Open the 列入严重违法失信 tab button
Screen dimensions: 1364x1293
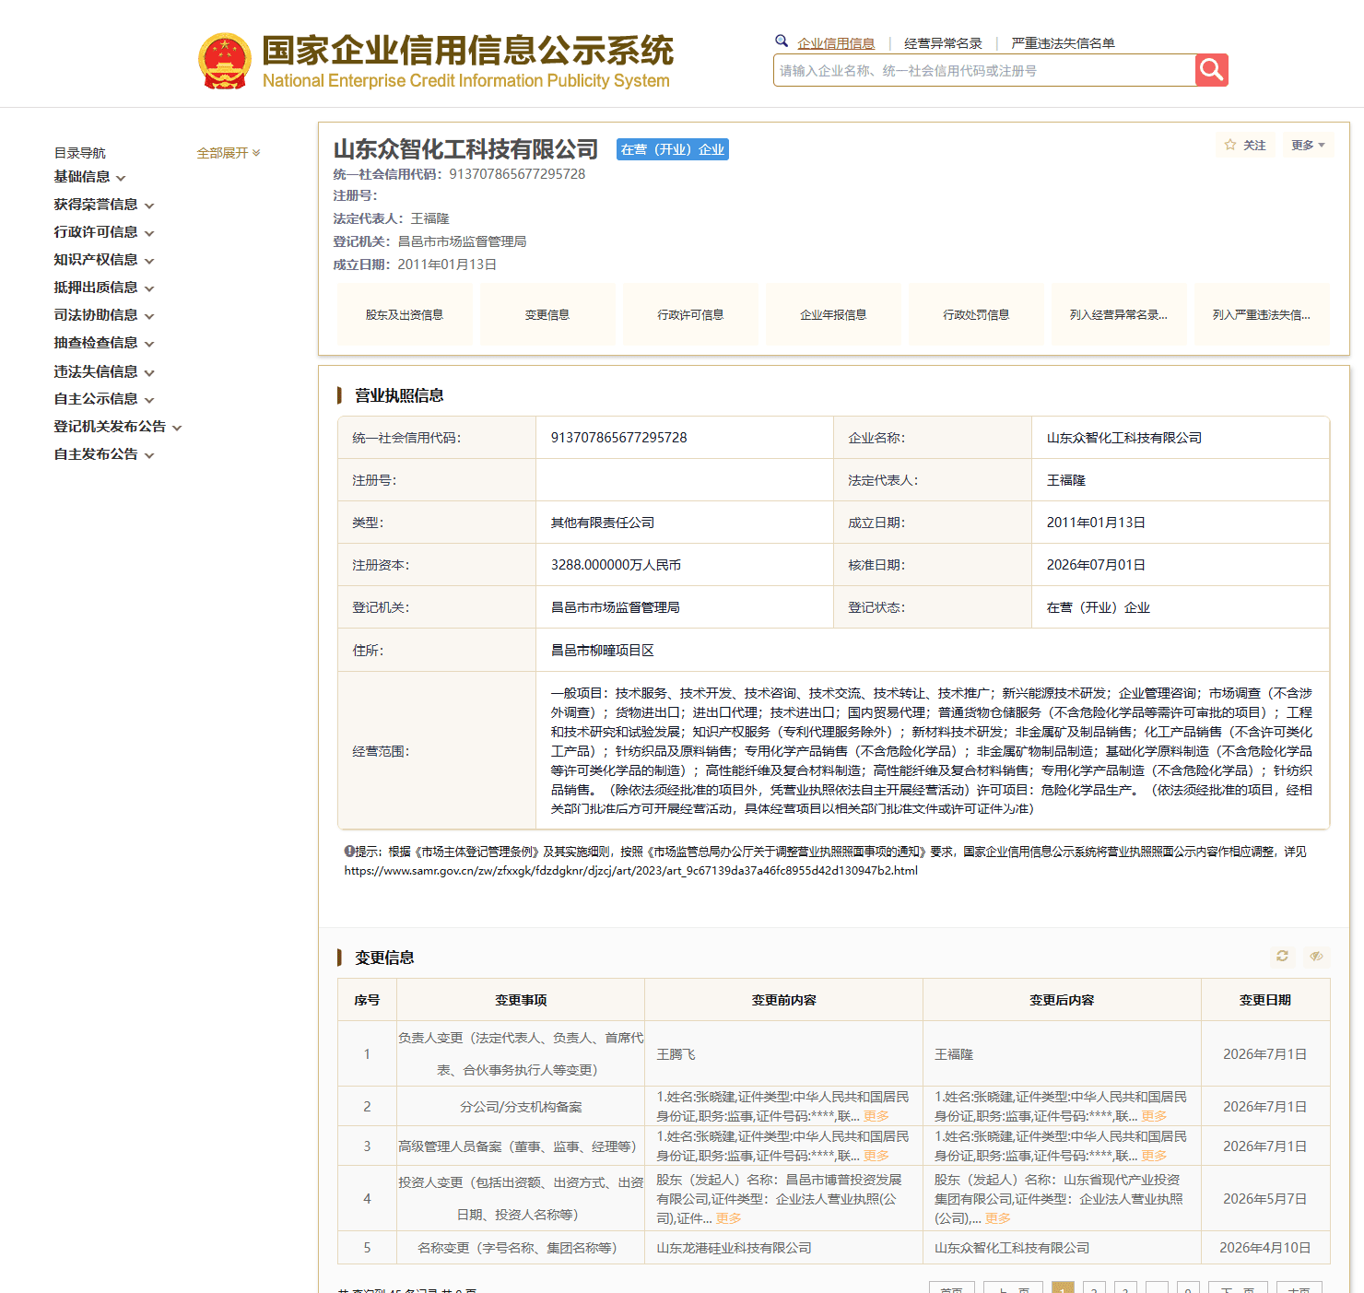[1262, 315]
